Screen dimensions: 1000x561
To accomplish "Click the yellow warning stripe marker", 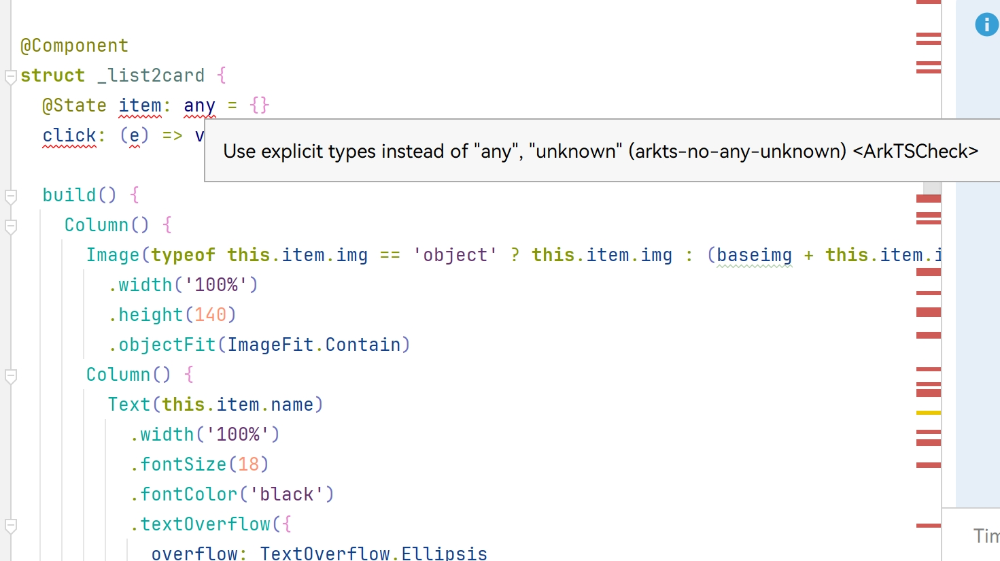I will tap(928, 413).
